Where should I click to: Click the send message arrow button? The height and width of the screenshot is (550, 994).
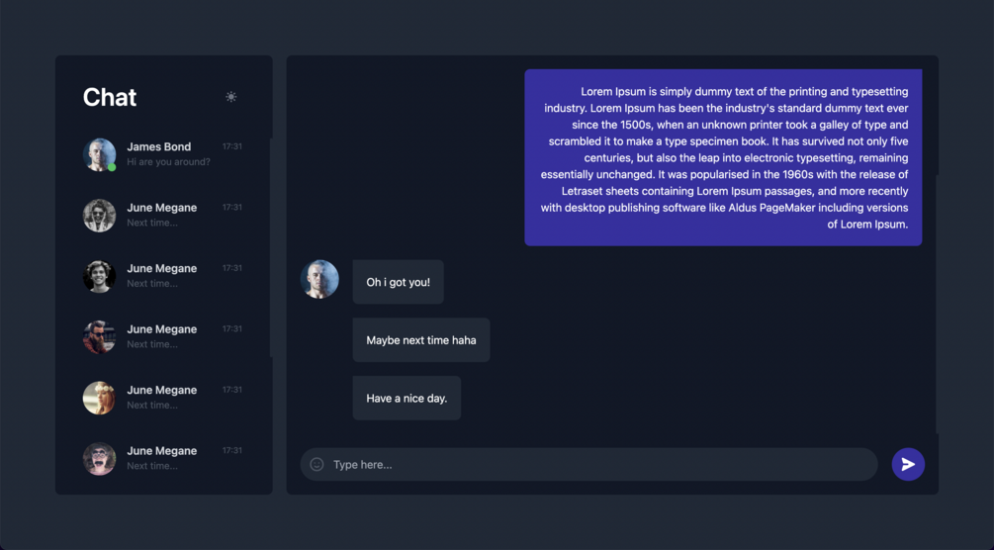(x=908, y=464)
